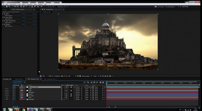The width and height of the screenshot is (202, 111).
Task: Select the Roto Brush tool
Action: click(x=38, y=7)
